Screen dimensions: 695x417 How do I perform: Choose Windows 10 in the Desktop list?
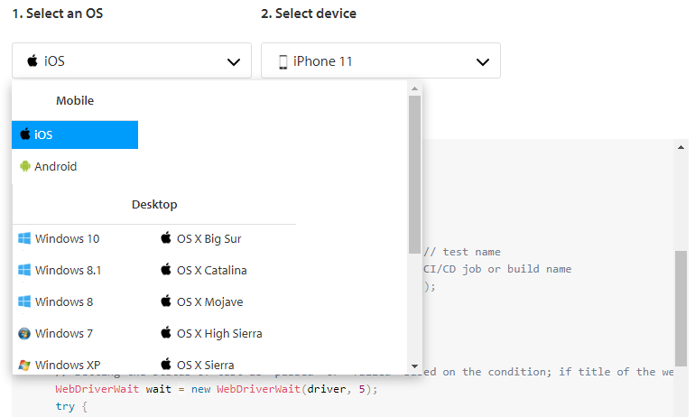[x=59, y=238]
